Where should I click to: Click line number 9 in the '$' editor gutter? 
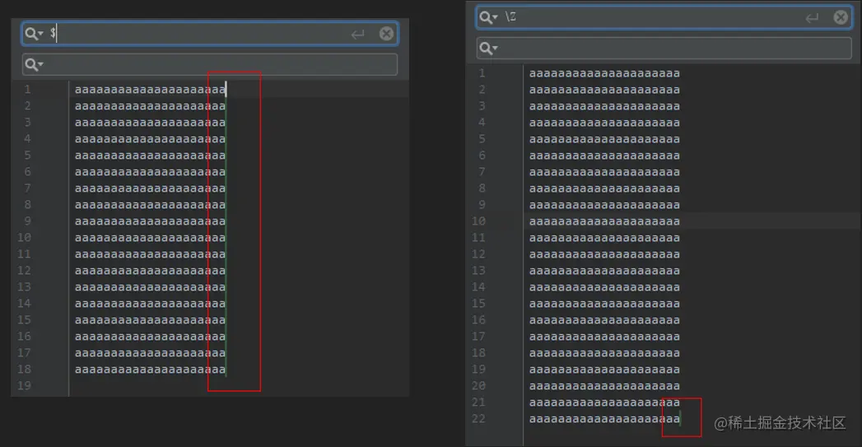click(x=27, y=221)
